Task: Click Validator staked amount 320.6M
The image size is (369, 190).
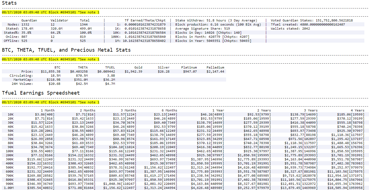Action: point(57,29)
